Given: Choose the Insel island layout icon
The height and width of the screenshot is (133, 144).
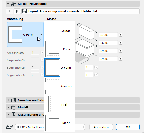Looking at the screenshot, I should point(52,104).
